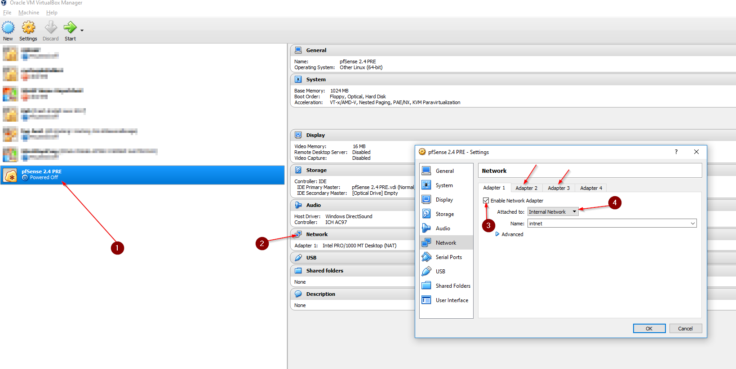Click OK in the Settings dialog

pyautogui.click(x=649, y=329)
